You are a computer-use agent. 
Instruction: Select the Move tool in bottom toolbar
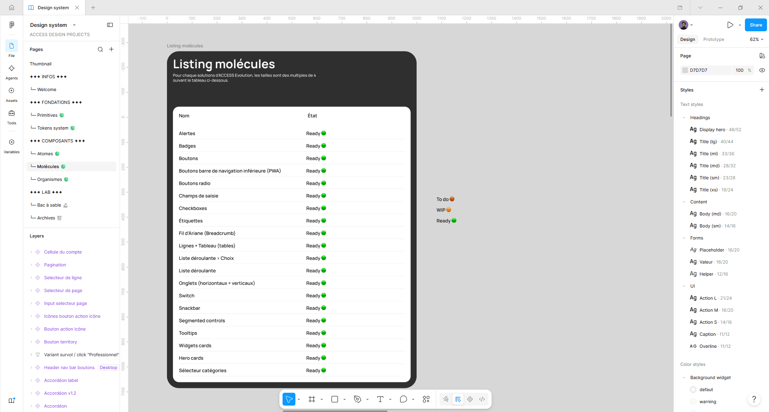[289, 399]
